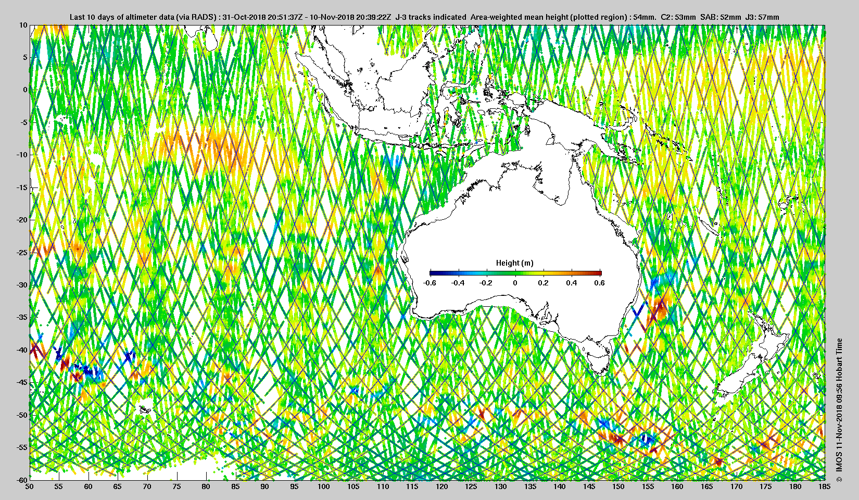Click longitude axis label '125'
The height and width of the screenshot is (500, 859).
[x=471, y=486]
